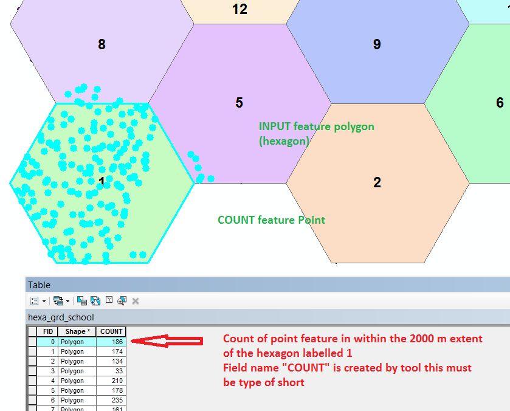Select the row selector for FID 4
This screenshot has width=510, height=411.
click(x=32, y=381)
